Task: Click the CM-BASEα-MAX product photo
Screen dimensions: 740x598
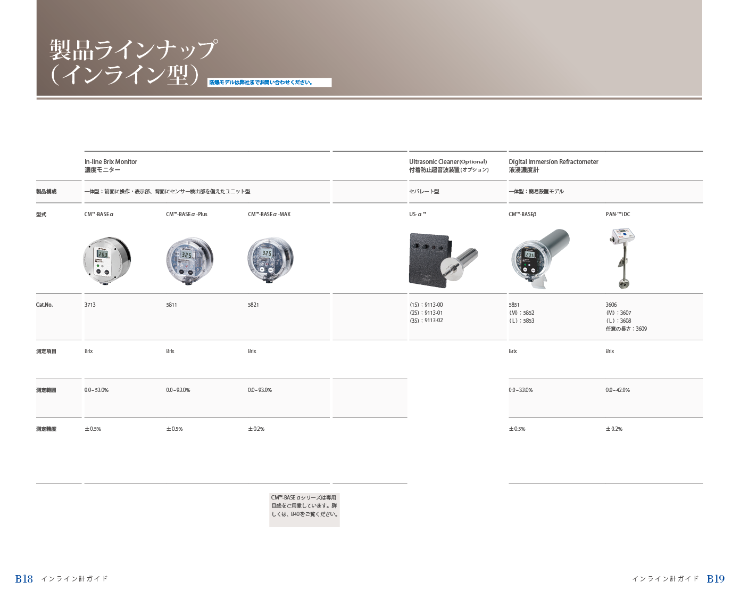Action: [270, 259]
